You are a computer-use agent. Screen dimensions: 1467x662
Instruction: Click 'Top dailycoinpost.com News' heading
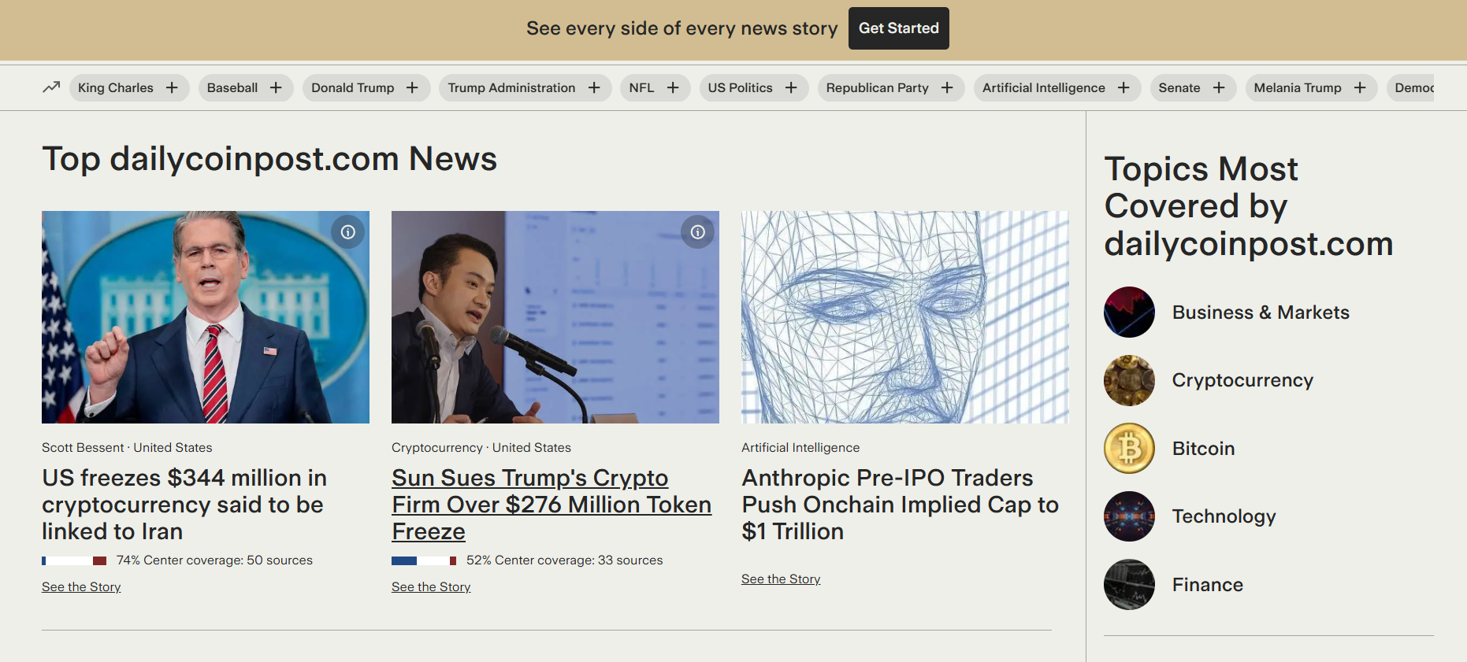269,159
